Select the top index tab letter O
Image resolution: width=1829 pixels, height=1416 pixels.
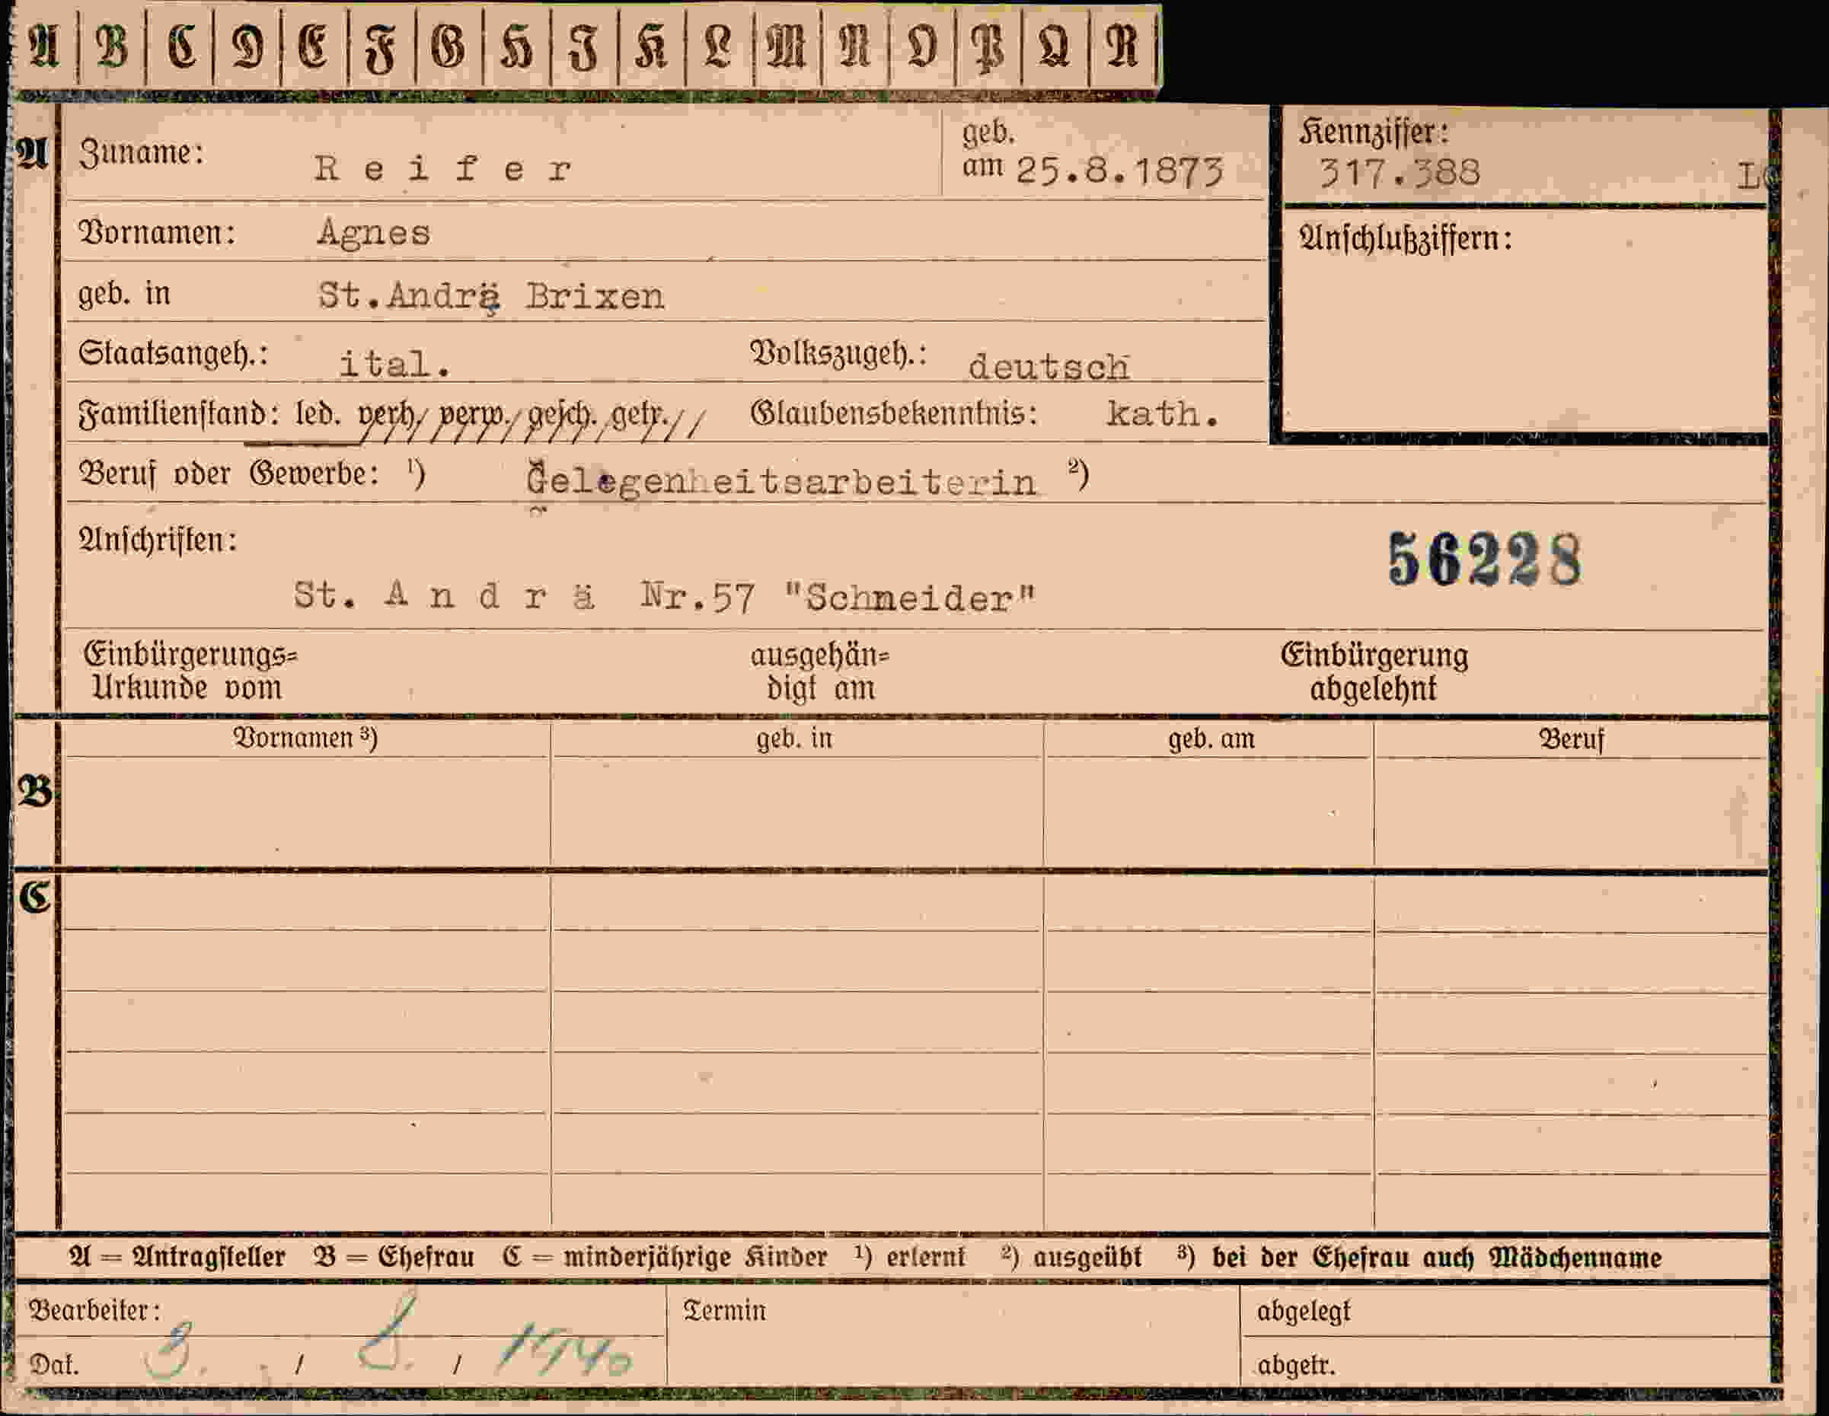click(921, 46)
